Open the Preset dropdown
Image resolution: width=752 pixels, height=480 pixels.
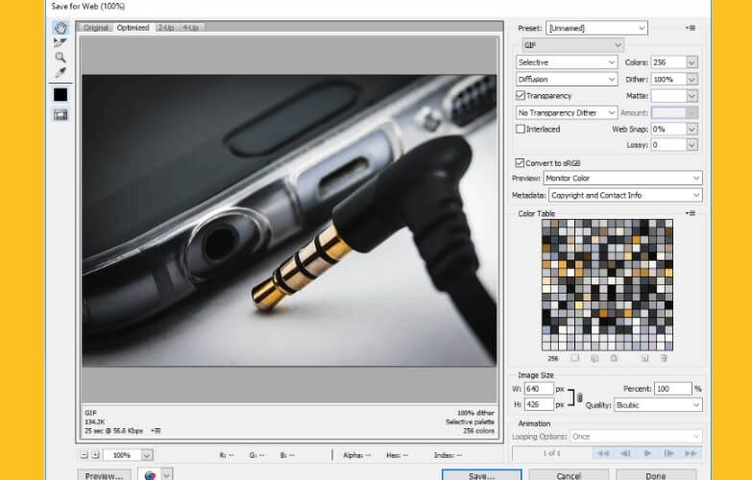tap(596, 28)
